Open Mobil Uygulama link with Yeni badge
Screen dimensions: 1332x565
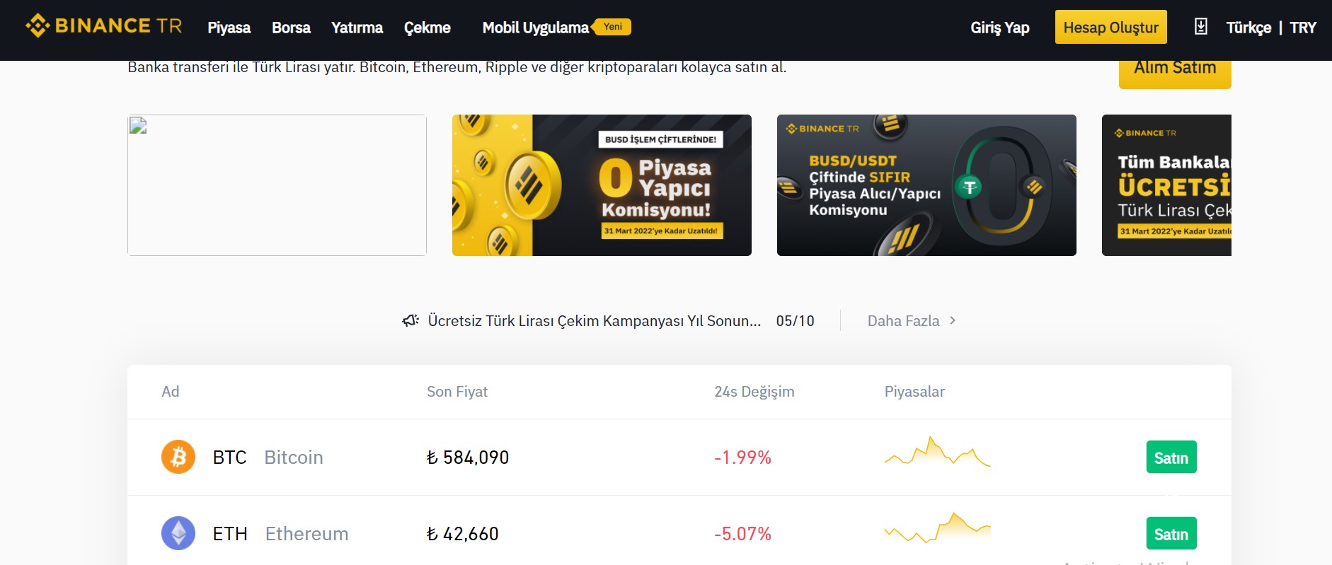[x=556, y=28]
